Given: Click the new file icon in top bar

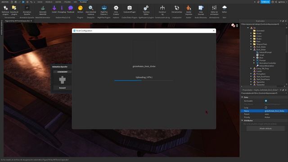Looking at the screenshot, I should tap(12, 2).
